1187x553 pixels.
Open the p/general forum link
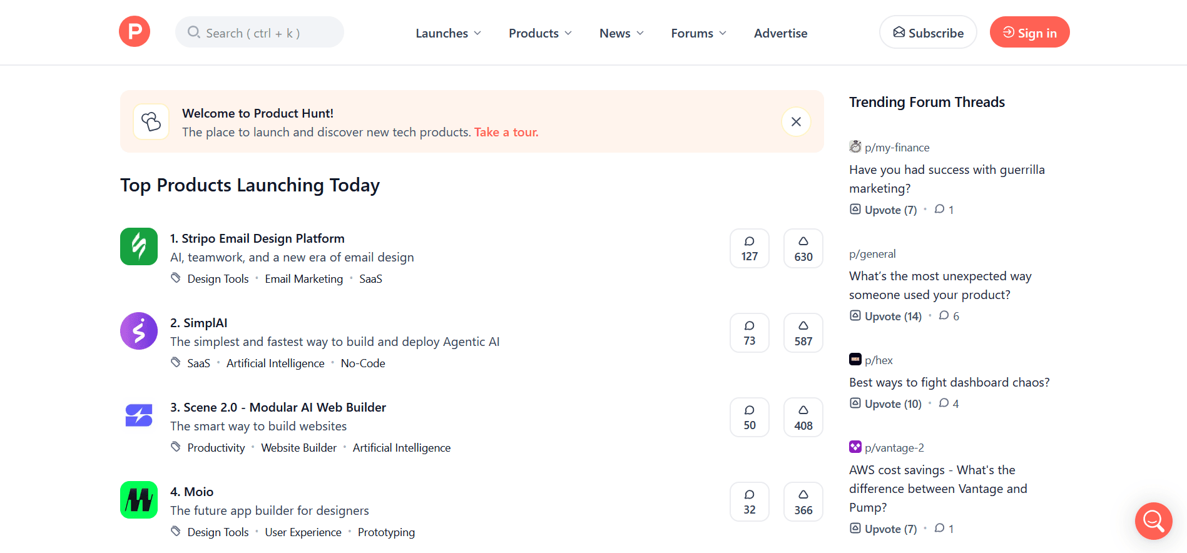pyautogui.click(x=872, y=254)
